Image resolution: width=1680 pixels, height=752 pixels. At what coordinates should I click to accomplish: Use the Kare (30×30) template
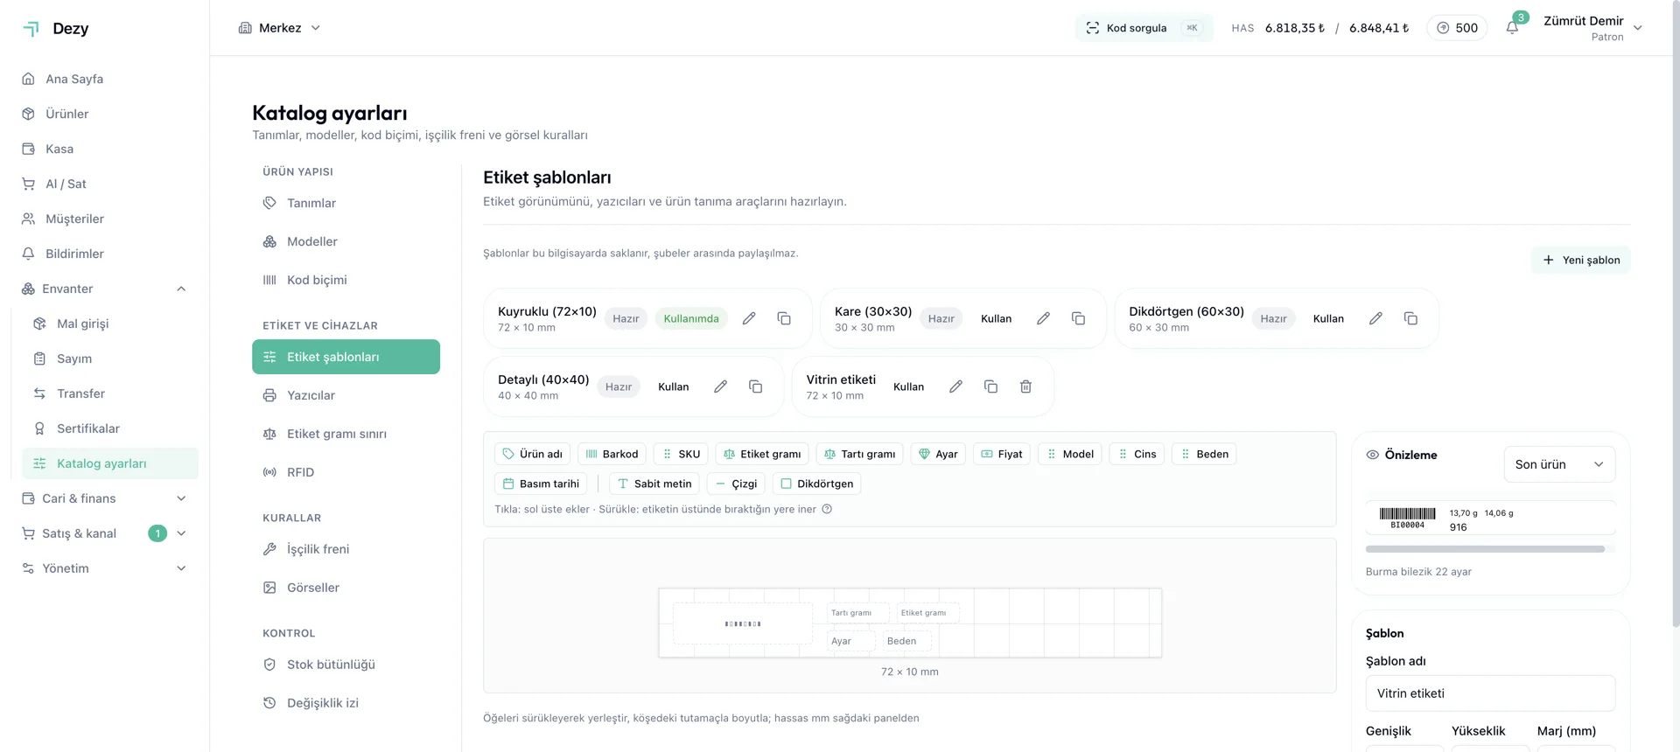click(996, 318)
